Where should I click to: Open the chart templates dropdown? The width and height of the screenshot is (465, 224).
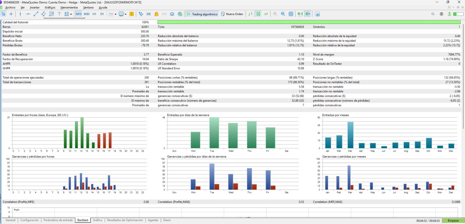point(123,14)
